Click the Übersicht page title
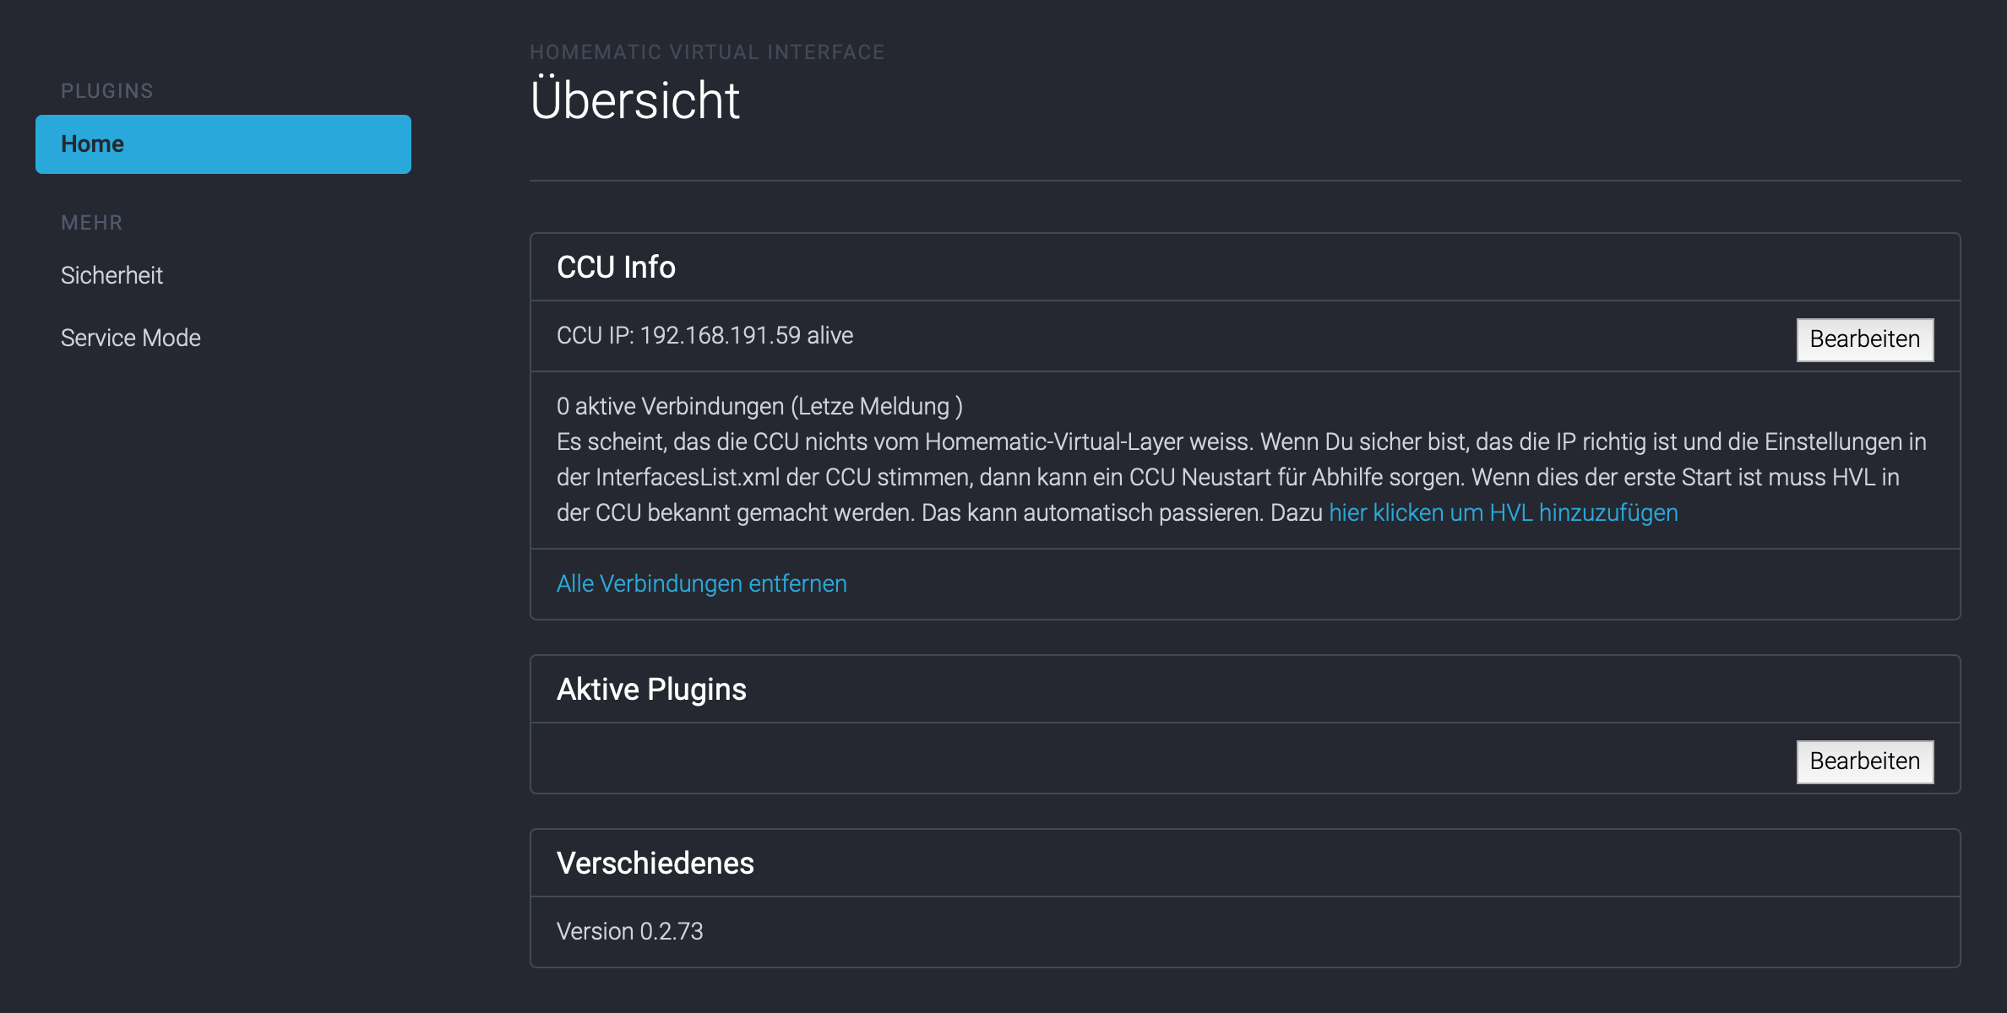The width and height of the screenshot is (2007, 1013). (x=634, y=100)
